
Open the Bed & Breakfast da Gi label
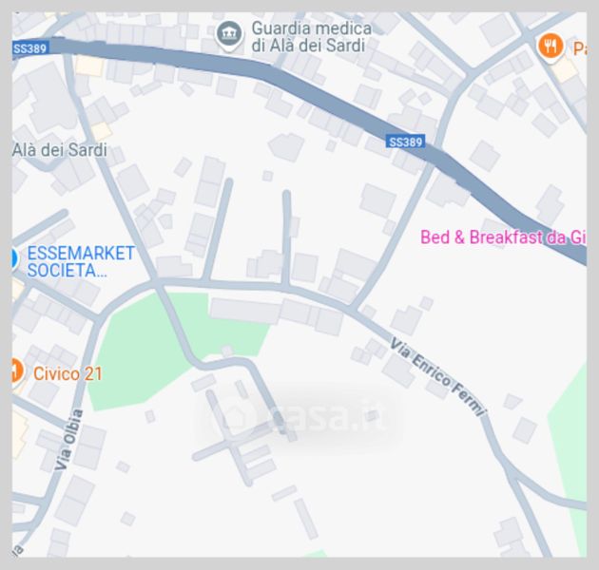(503, 237)
